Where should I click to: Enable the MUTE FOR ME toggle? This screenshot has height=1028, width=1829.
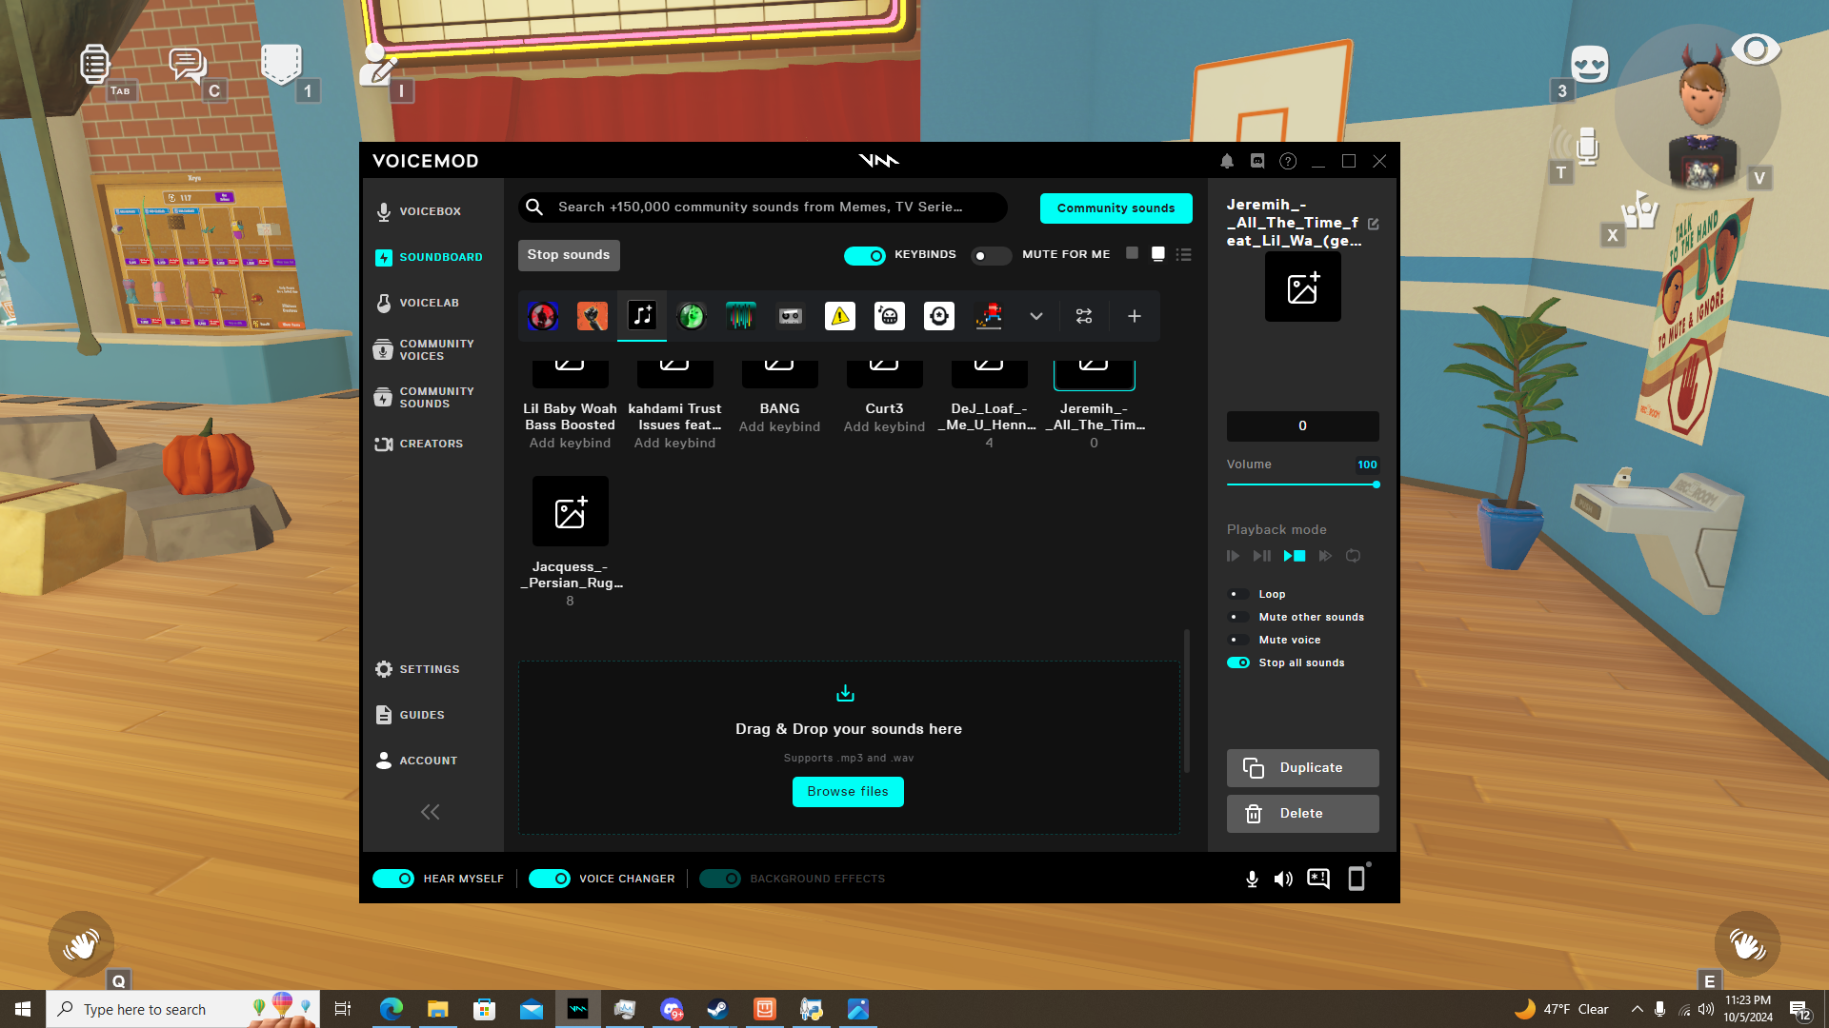click(991, 255)
